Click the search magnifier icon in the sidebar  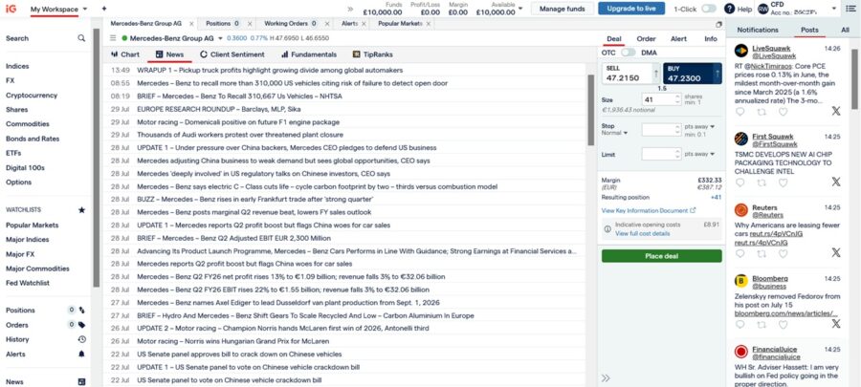pyautogui.click(x=81, y=38)
